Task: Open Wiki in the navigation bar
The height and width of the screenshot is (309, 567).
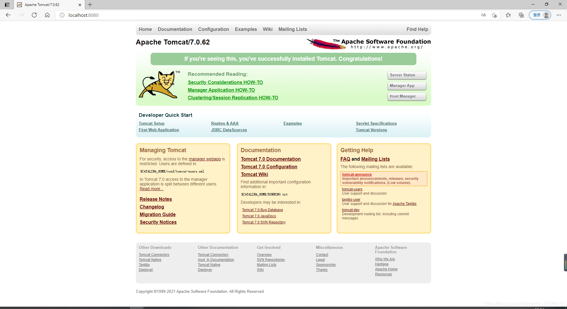Action: [268, 29]
